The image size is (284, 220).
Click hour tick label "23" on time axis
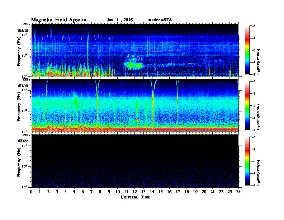(x=230, y=192)
